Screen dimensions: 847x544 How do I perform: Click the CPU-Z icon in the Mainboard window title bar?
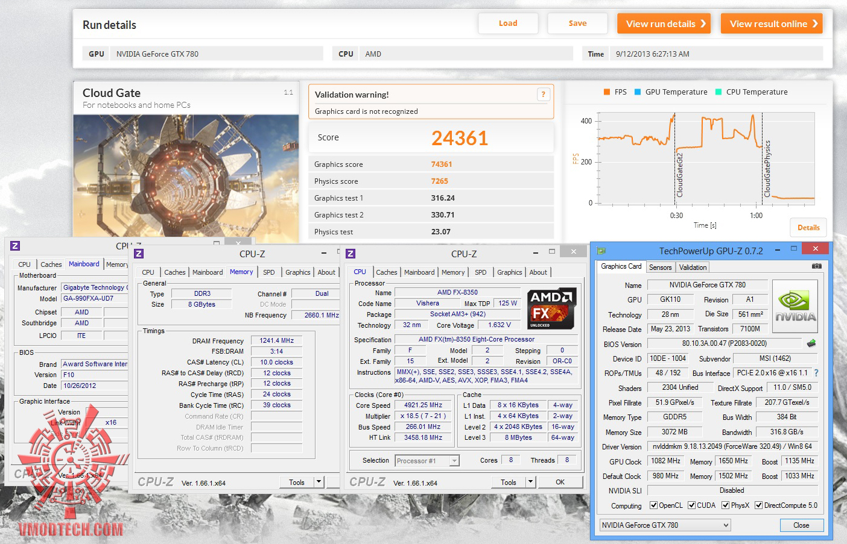coord(15,246)
